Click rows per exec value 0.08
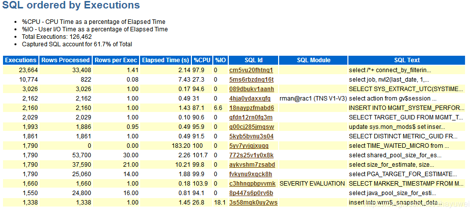Image resolution: width=474 pixels, height=213 pixels. click(133, 80)
